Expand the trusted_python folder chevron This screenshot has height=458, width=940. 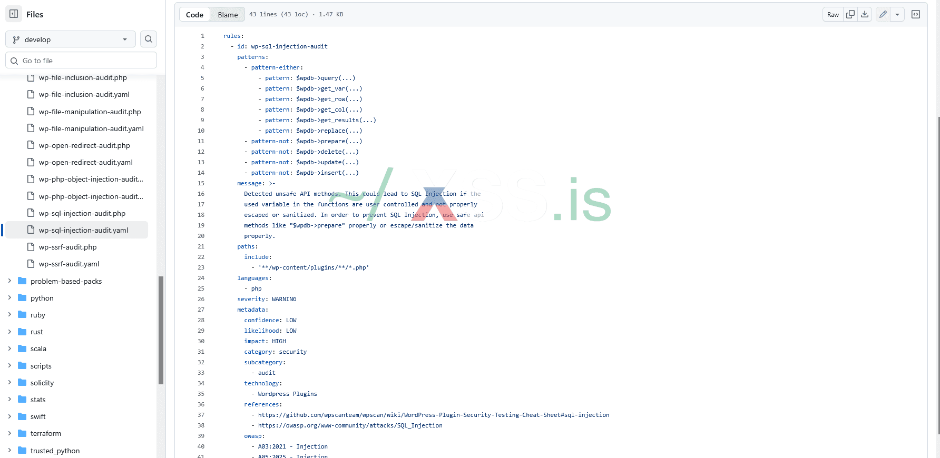pos(9,451)
